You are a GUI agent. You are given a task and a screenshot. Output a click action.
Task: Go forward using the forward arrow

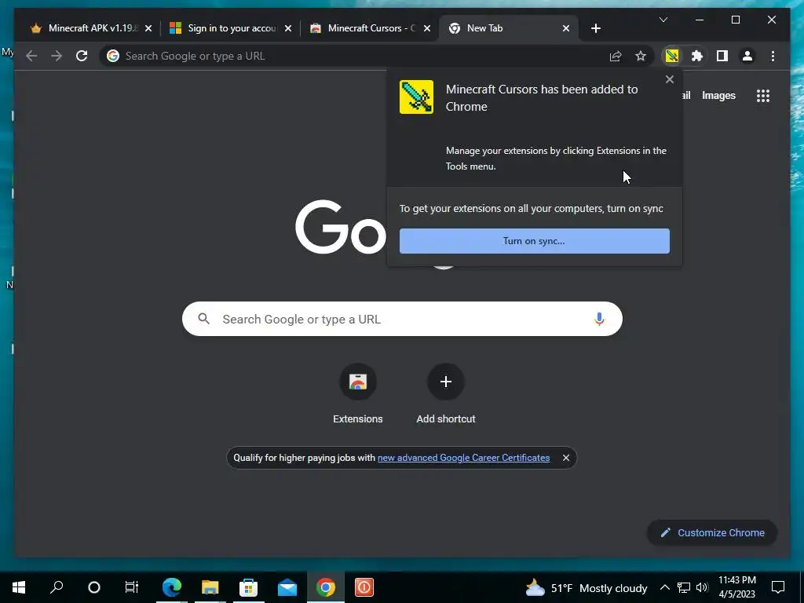tap(57, 56)
